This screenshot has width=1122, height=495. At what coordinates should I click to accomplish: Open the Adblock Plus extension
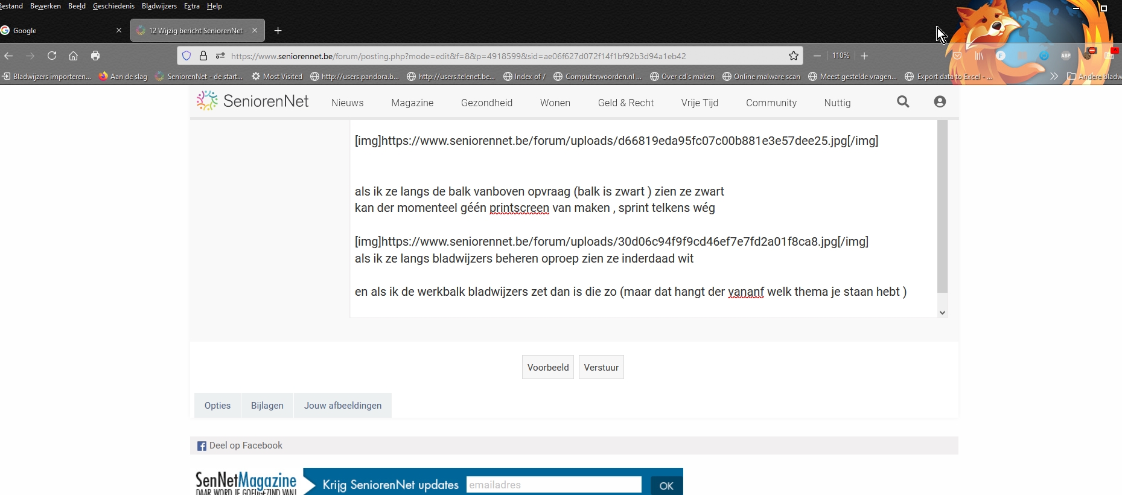pos(1066,56)
